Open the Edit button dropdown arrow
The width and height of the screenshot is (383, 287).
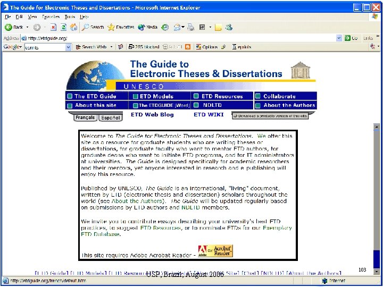[210, 27]
